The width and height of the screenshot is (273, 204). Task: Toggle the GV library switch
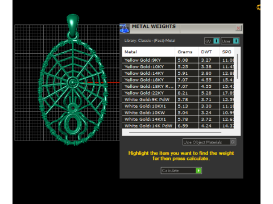point(212,41)
